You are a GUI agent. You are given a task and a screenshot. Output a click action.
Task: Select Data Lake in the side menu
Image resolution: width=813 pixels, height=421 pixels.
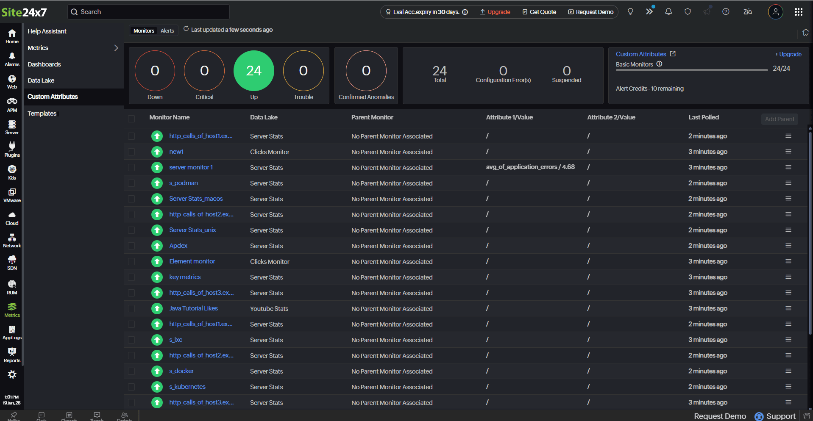41,80
